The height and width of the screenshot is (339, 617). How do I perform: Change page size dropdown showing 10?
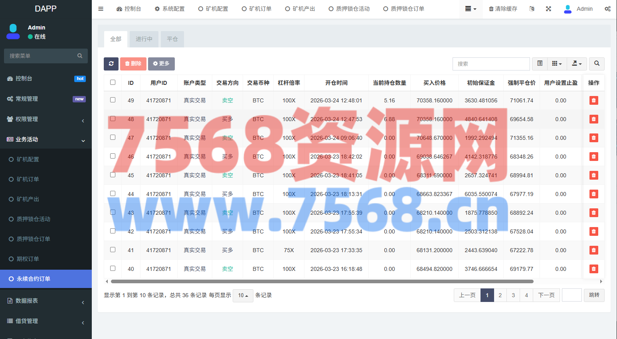[243, 296]
